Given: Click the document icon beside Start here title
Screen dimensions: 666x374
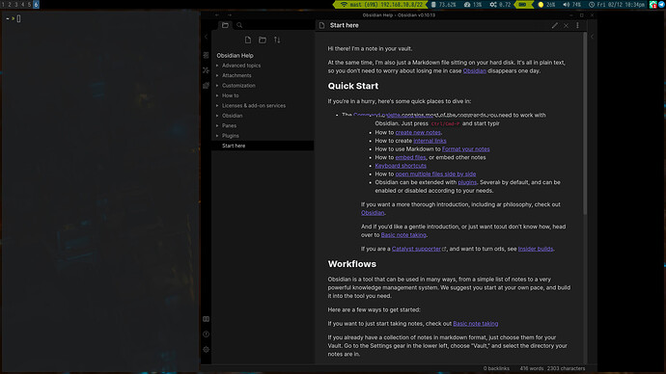Looking at the screenshot, I should pyautogui.click(x=322, y=25).
